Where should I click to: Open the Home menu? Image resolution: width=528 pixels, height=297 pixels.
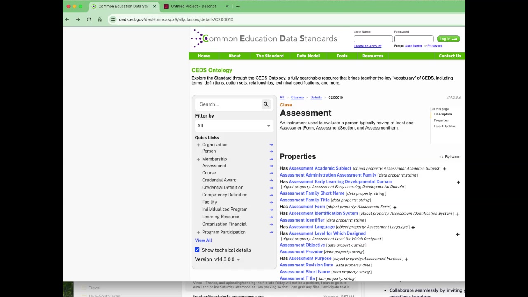click(204, 56)
